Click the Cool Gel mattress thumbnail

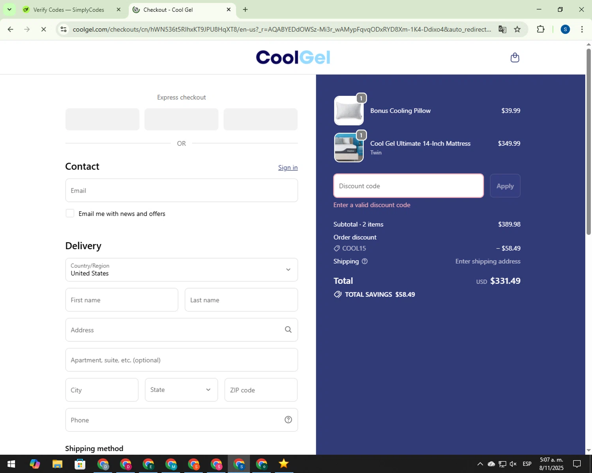pyautogui.click(x=349, y=147)
